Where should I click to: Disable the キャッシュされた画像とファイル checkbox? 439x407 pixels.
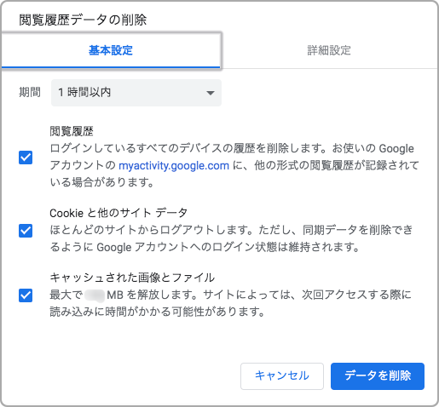[x=26, y=295]
